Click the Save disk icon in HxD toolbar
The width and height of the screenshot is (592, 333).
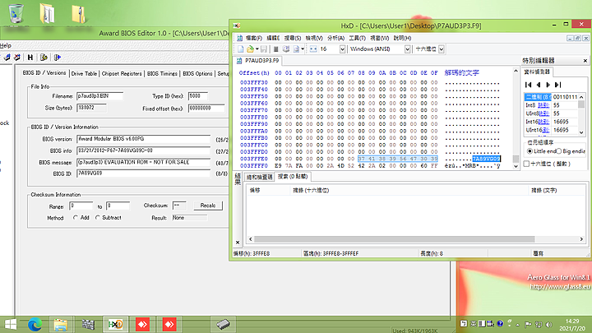pos(264,49)
